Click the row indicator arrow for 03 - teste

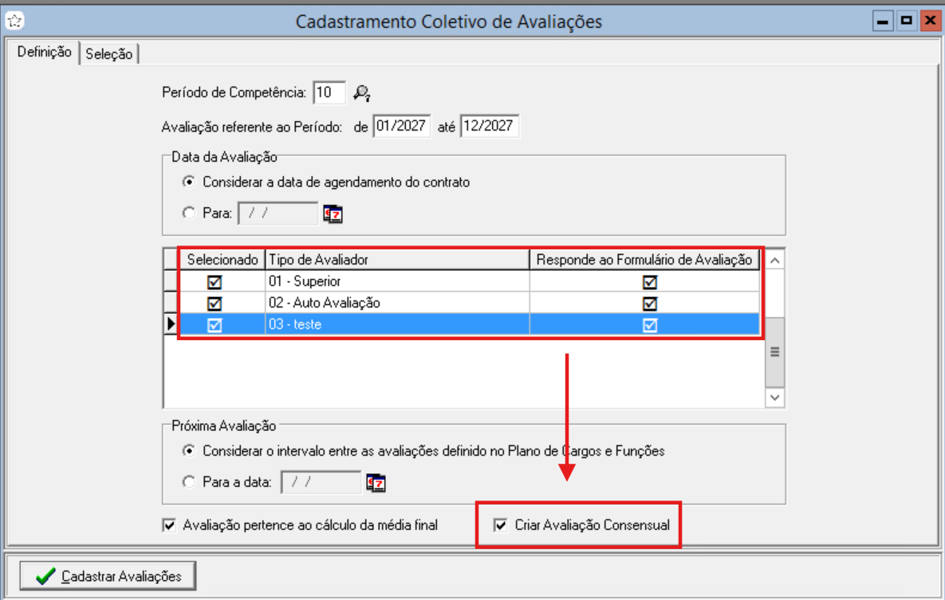point(170,324)
